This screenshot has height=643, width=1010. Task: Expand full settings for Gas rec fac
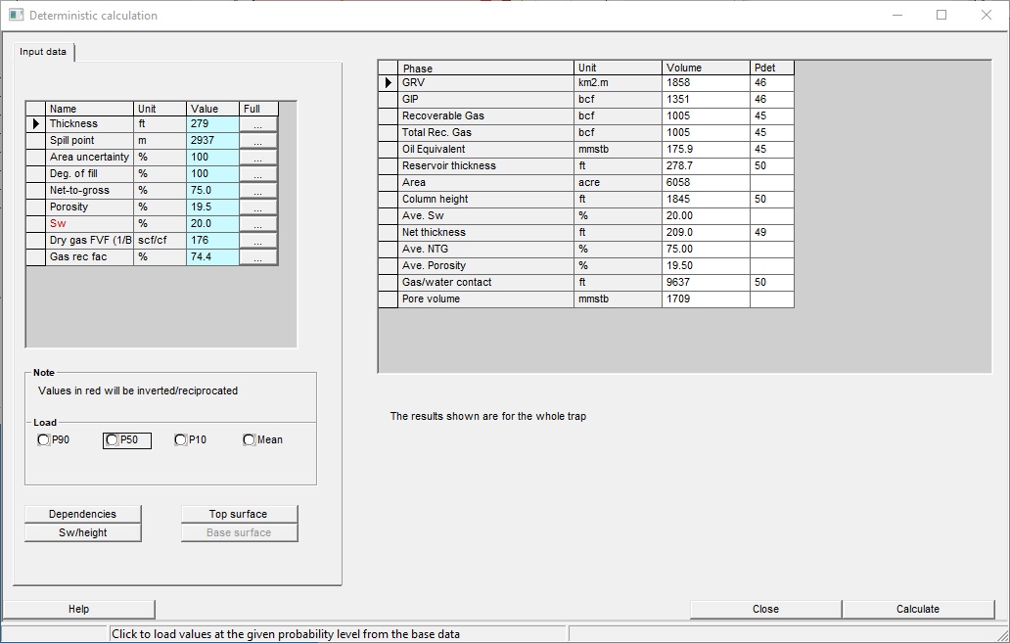257,258
